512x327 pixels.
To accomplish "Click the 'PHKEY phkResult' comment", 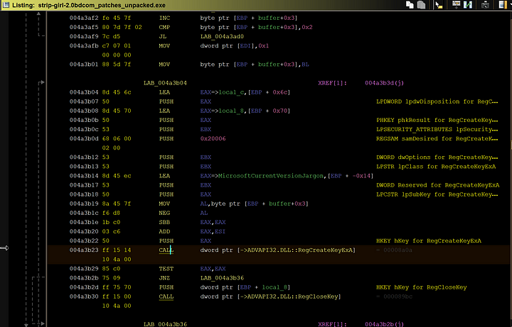I will (437, 120).
